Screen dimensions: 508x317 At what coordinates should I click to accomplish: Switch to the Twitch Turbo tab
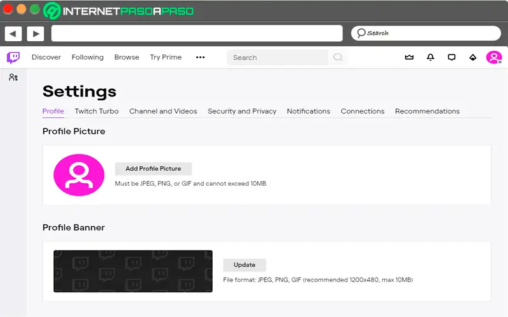[97, 111]
